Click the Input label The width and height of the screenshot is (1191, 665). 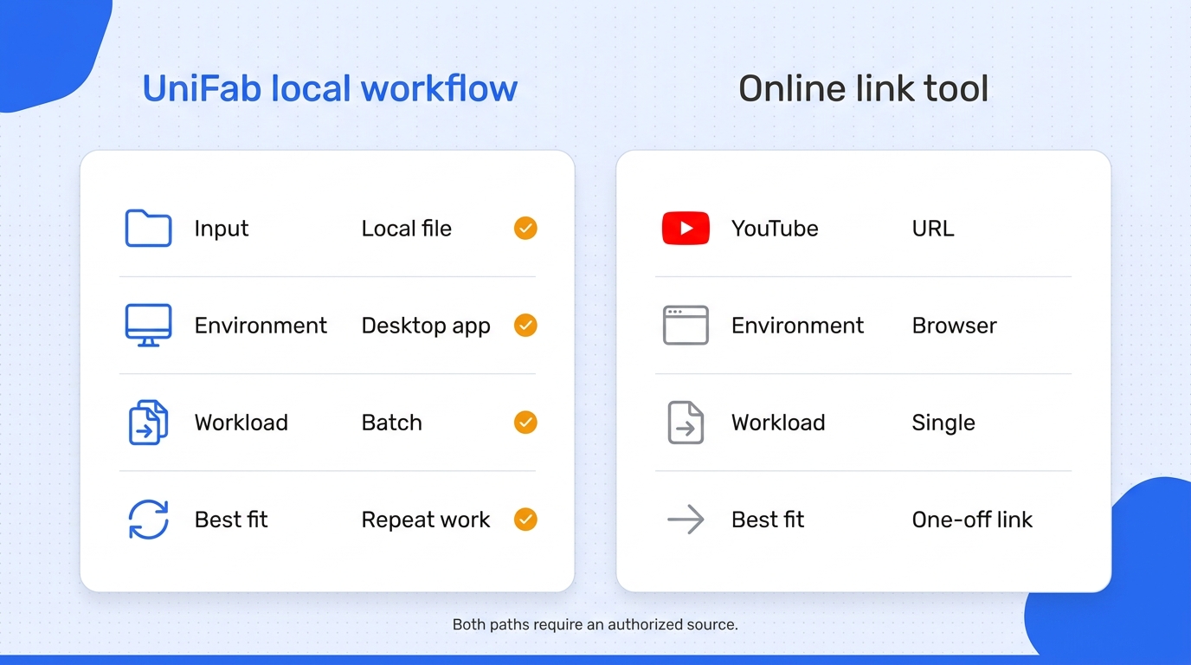pyautogui.click(x=222, y=229)
